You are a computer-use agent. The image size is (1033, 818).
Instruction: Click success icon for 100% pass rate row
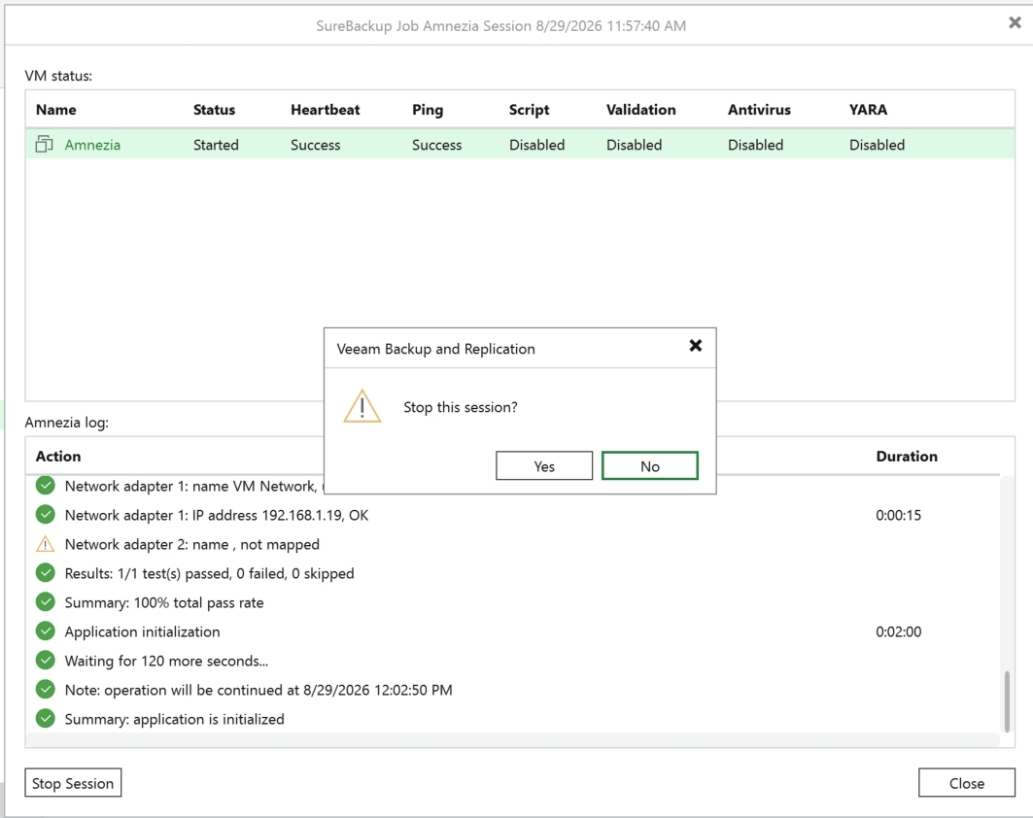pos(46,602)
